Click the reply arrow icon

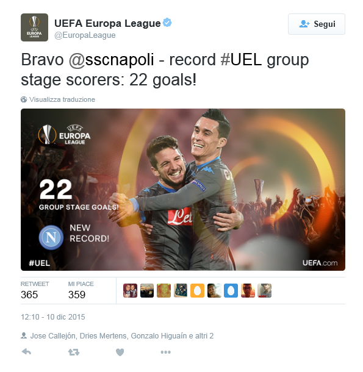[26, 352]
